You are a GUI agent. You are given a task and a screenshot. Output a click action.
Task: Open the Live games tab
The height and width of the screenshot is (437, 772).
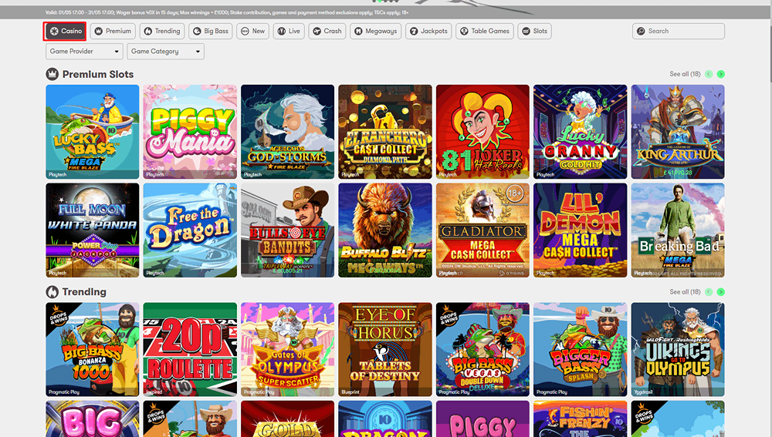[289, 31]
